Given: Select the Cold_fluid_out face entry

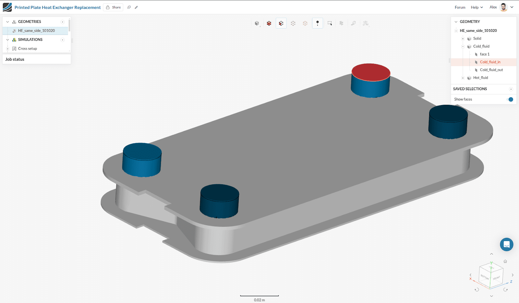Looking at the screenshot, I should pyautogui.click(x=491, y=70).
